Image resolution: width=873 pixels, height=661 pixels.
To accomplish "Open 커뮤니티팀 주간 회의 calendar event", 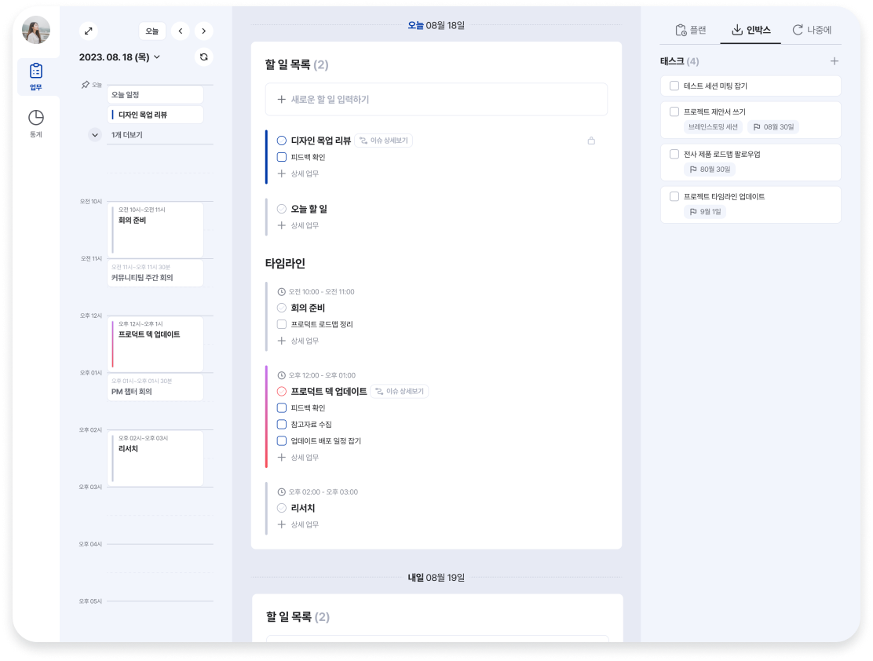I will 155,273.
